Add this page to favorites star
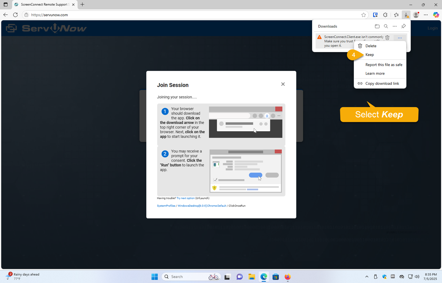The height and width of the screenshot is (283, 442). (364, 15)
